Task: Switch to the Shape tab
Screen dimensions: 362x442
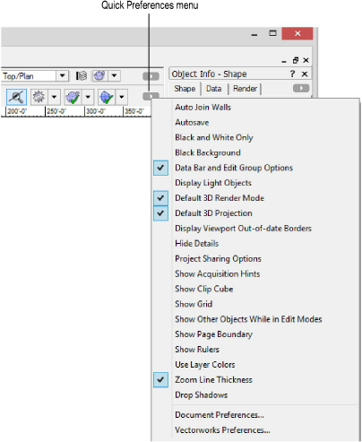Action: pos(185,89)
